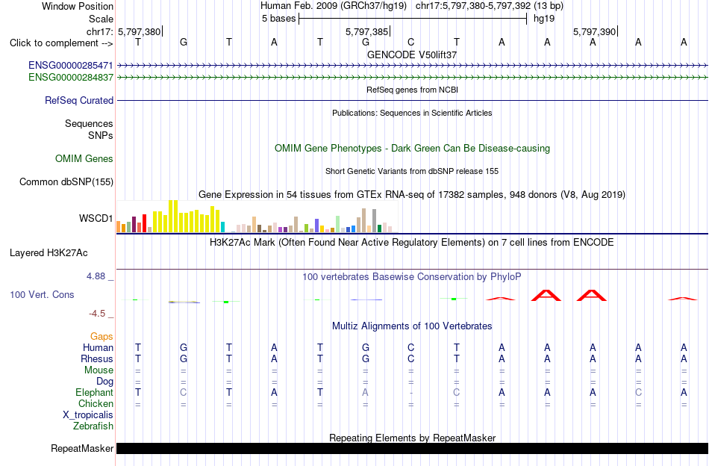Viewport: 709px width, 466px height.
Task: Select the Chicken alignment row label
Action: coord(96,403)
